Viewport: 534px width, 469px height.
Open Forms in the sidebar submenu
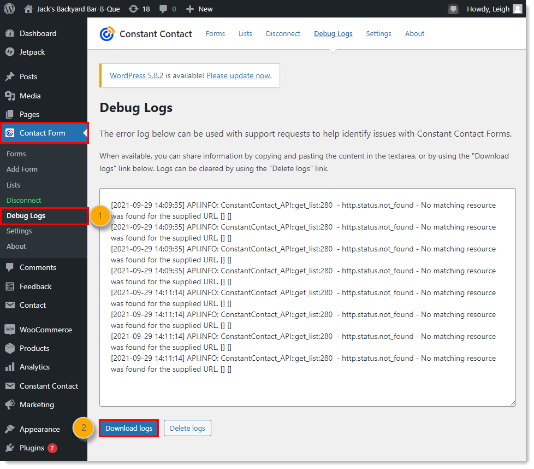[16, 154]
